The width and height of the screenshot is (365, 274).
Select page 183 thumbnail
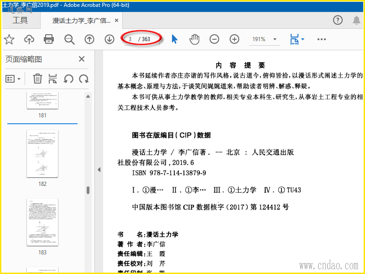(42, 222)
